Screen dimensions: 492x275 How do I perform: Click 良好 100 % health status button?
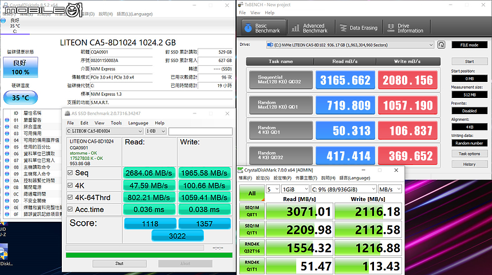point(21,67)
